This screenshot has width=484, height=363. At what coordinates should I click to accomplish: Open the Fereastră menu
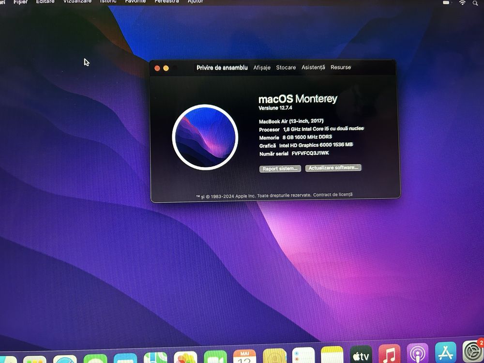click(166, 1)
